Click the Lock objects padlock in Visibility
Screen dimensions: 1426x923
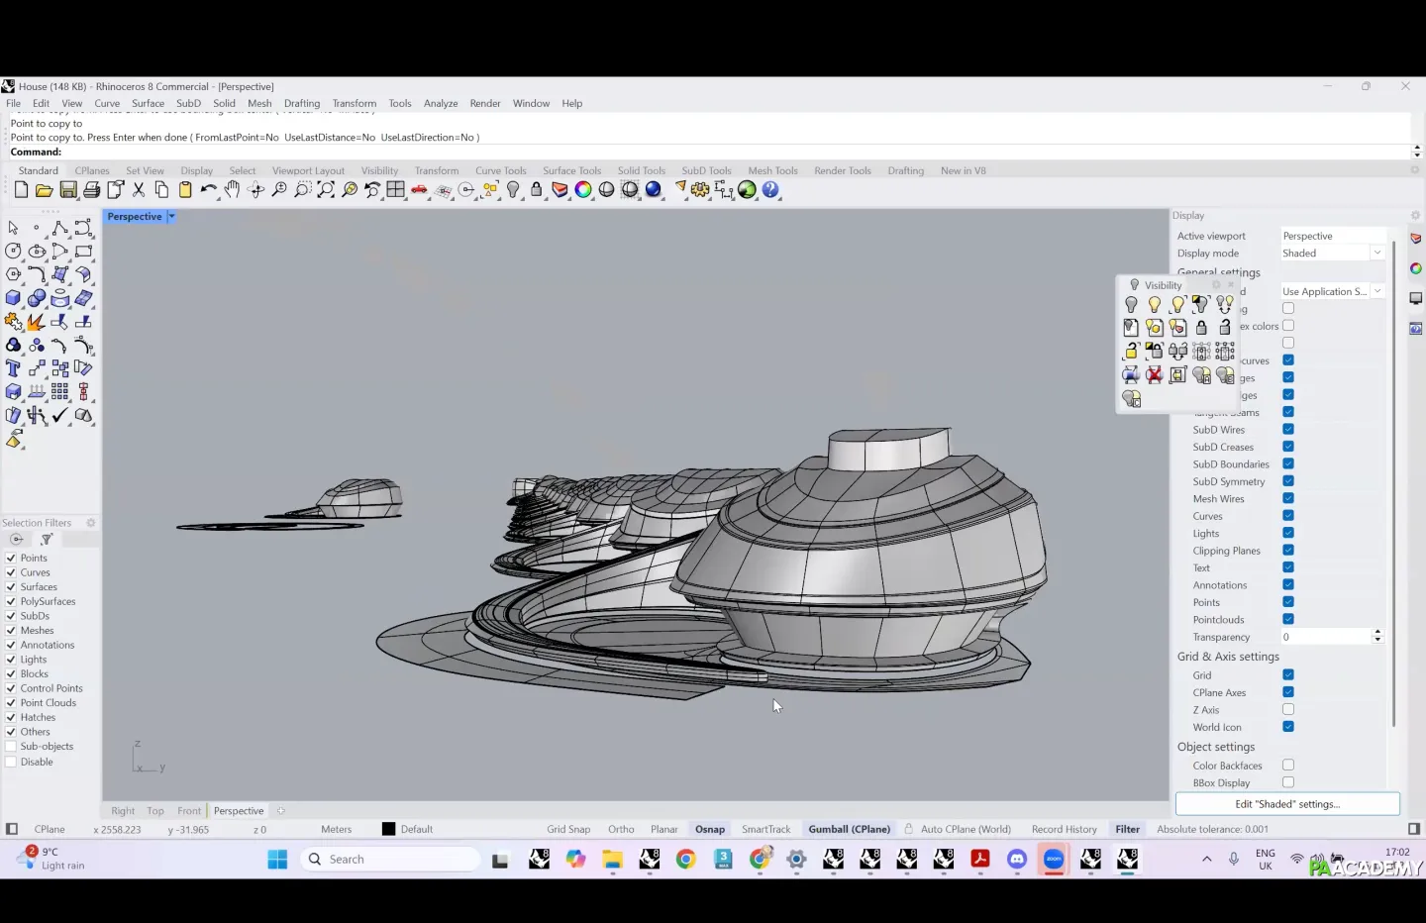(1201, 328)
